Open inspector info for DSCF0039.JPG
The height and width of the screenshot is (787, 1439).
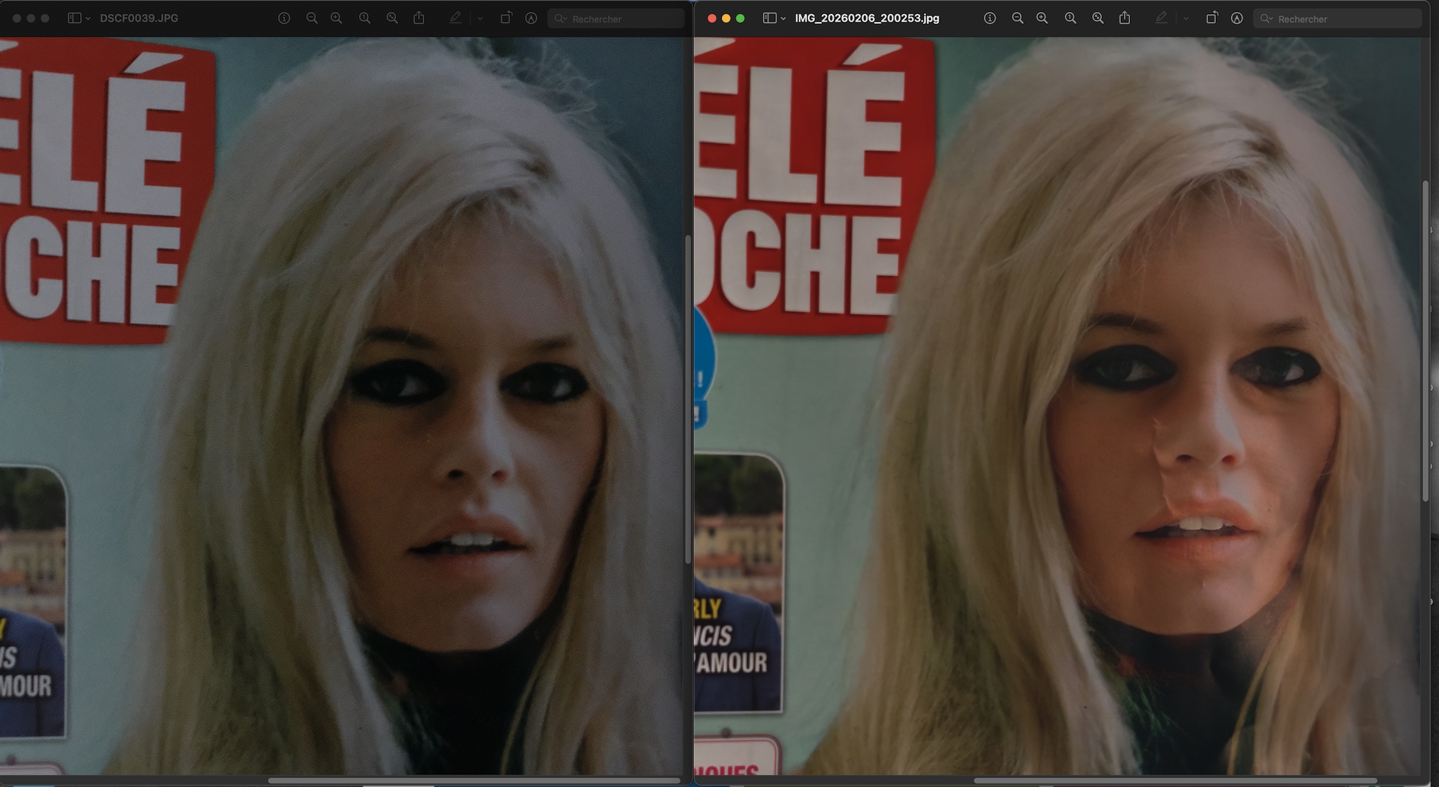pos(284,18)
